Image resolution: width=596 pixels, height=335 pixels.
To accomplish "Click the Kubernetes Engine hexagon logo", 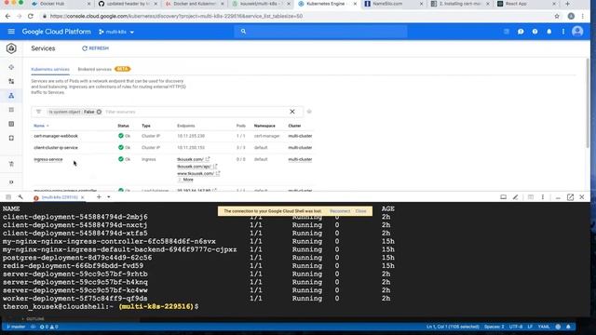I will coord(11,48).
